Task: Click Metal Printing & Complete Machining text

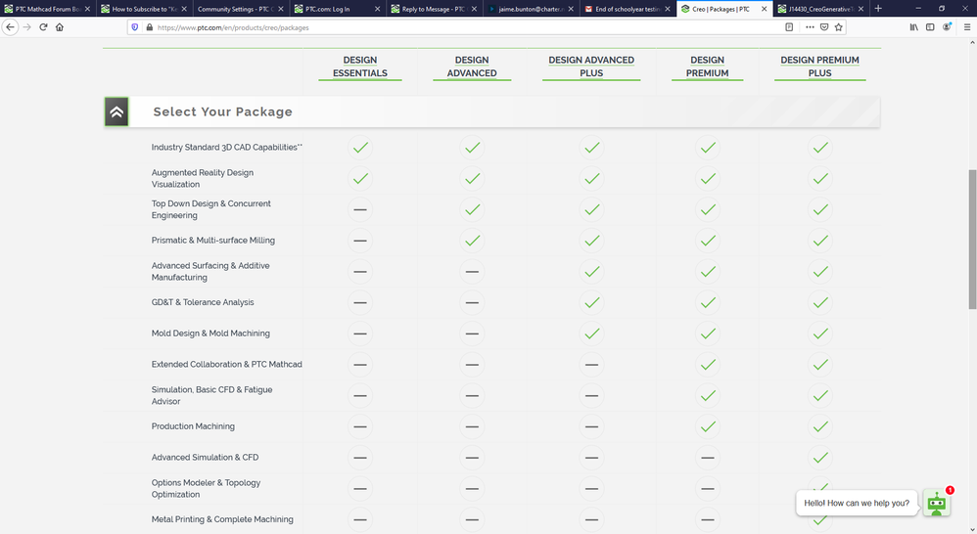Action: 222,519
